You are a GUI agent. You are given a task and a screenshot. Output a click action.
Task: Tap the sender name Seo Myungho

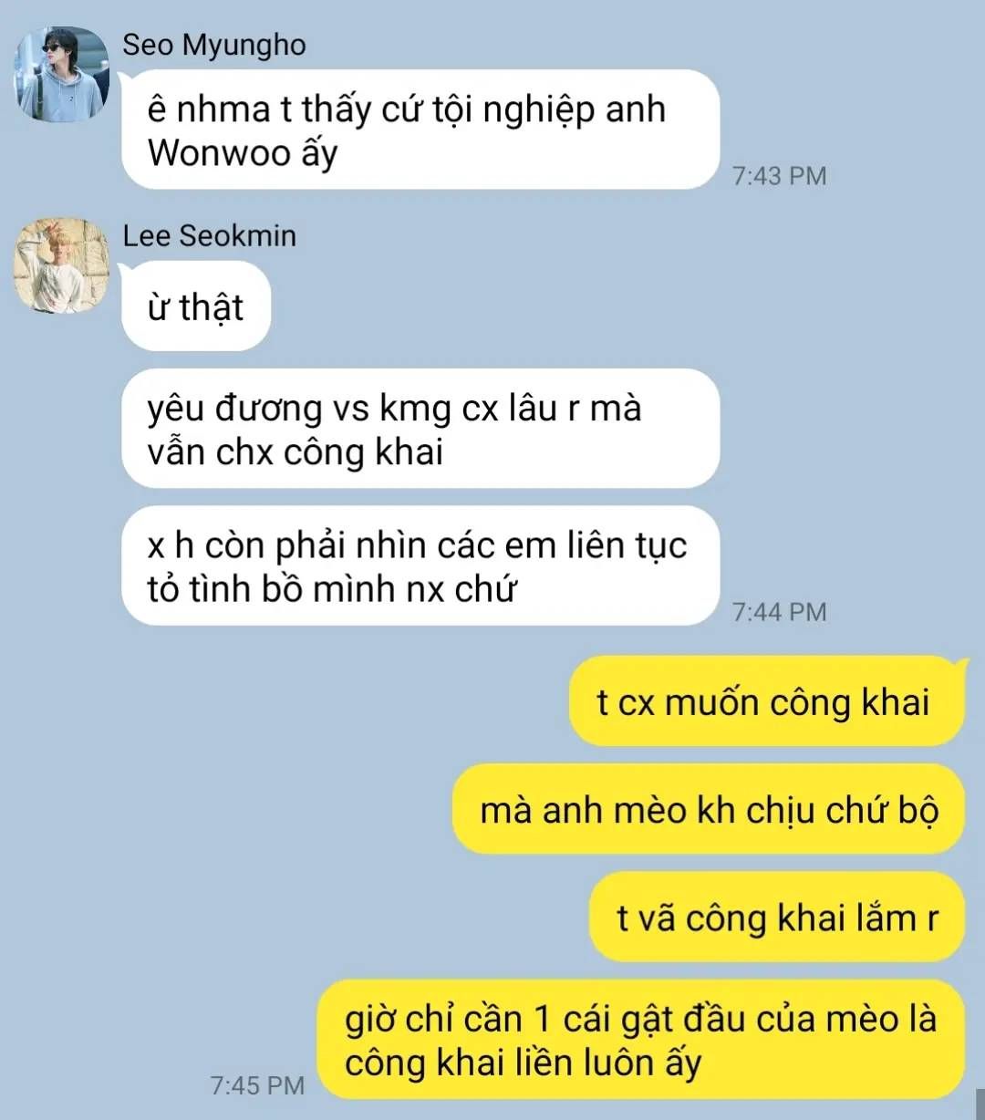click(x=214, y=45)
